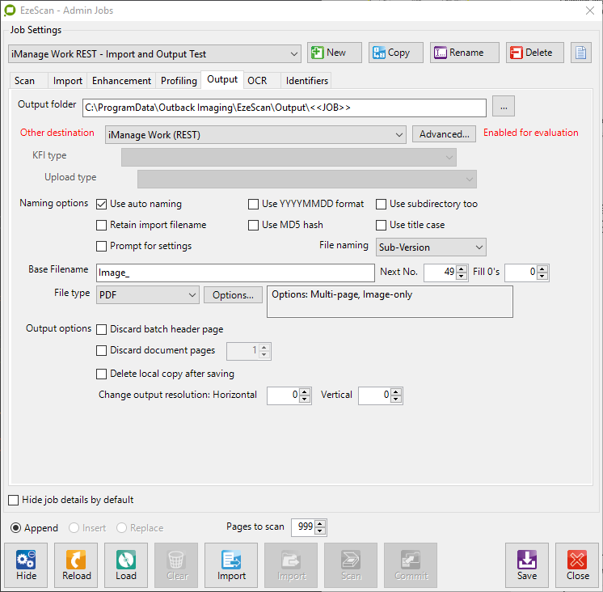
Task: Save the job settings
Action: (x=527, y=565)
